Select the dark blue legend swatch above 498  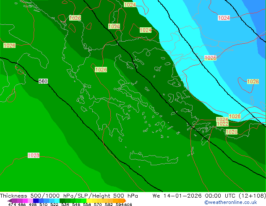[x=36, y=201]
